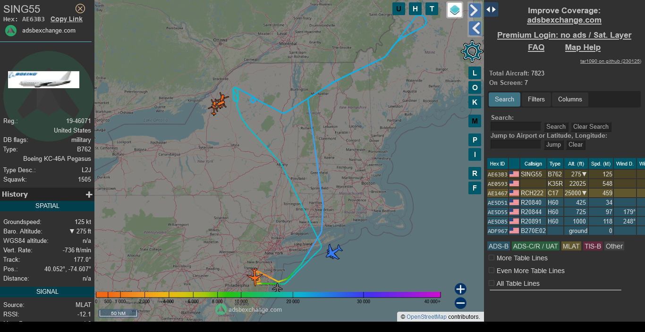645x332 pixels.
Task: Enable Even More Table Lines checkbox
Action: [492, 271]
